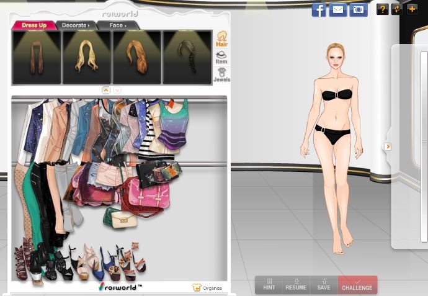
Task: Open help with the question mark icon
Action: 383,9
